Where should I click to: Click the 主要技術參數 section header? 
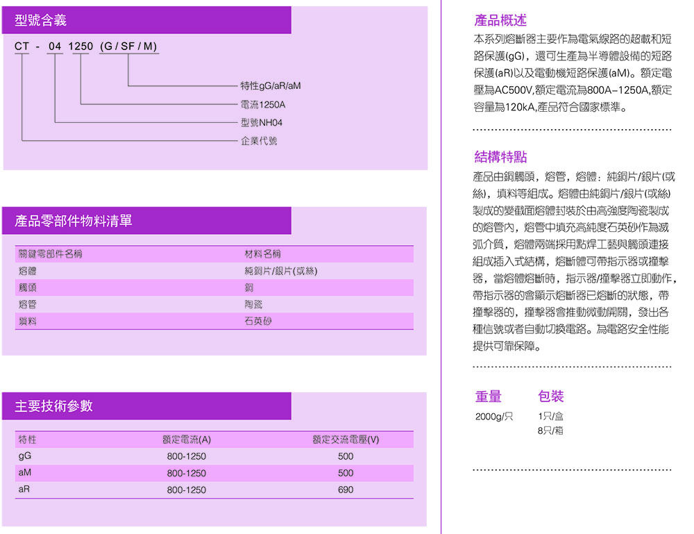click(54, 406)
